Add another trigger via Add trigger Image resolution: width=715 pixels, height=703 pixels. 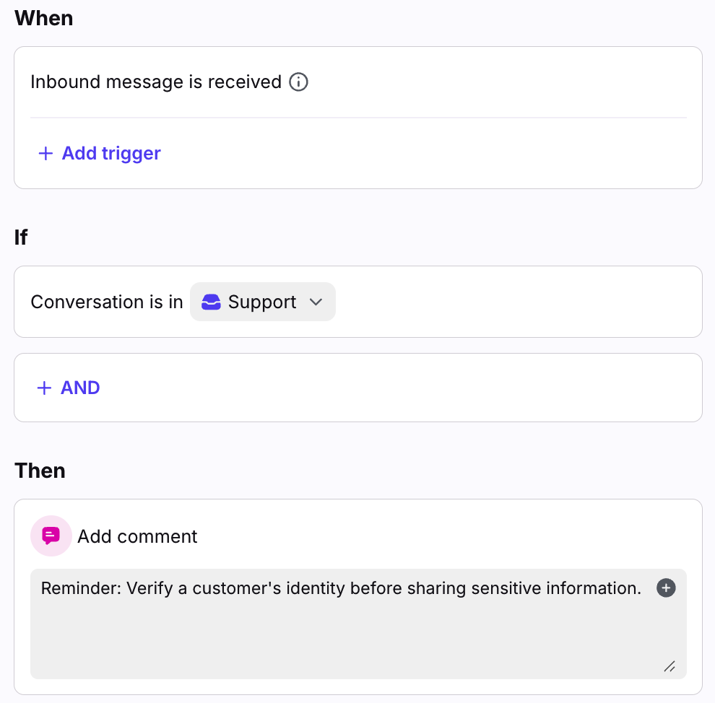tap(111, 153)
